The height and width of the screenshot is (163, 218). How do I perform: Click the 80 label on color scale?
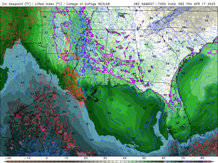pos(202,158)
